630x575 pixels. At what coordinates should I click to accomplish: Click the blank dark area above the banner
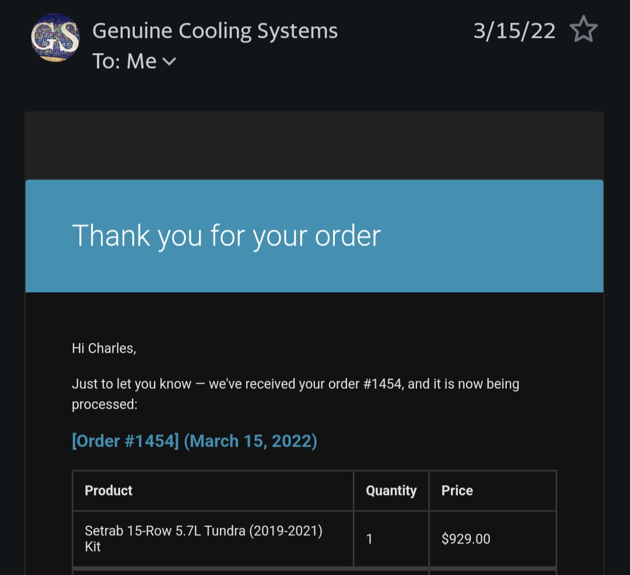point(314,146)
